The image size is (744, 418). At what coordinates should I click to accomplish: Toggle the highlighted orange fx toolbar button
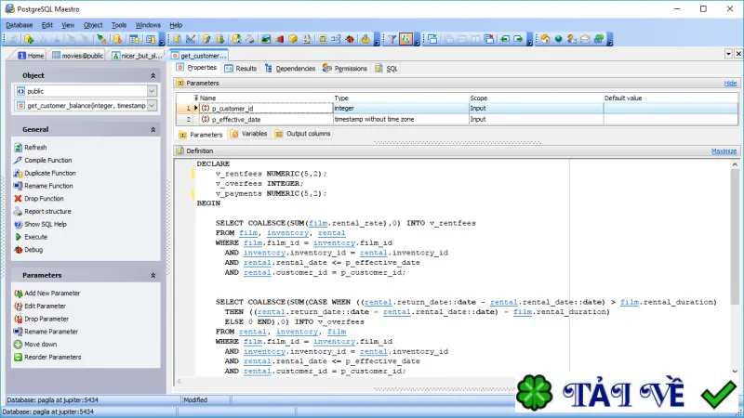[405, 39]
